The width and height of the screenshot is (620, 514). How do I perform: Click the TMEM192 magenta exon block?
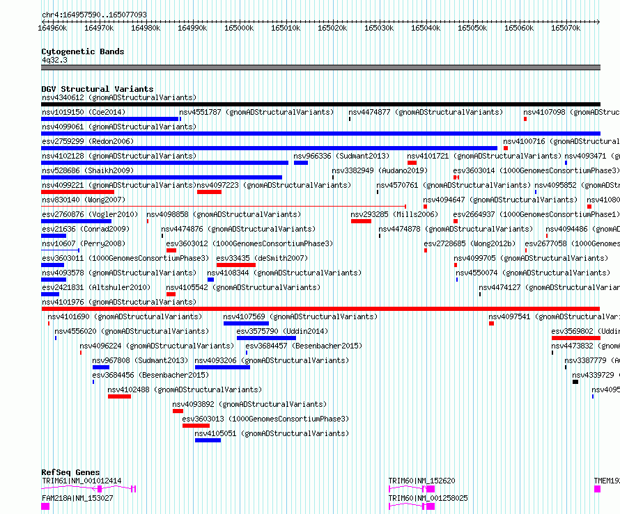[598, 489]
